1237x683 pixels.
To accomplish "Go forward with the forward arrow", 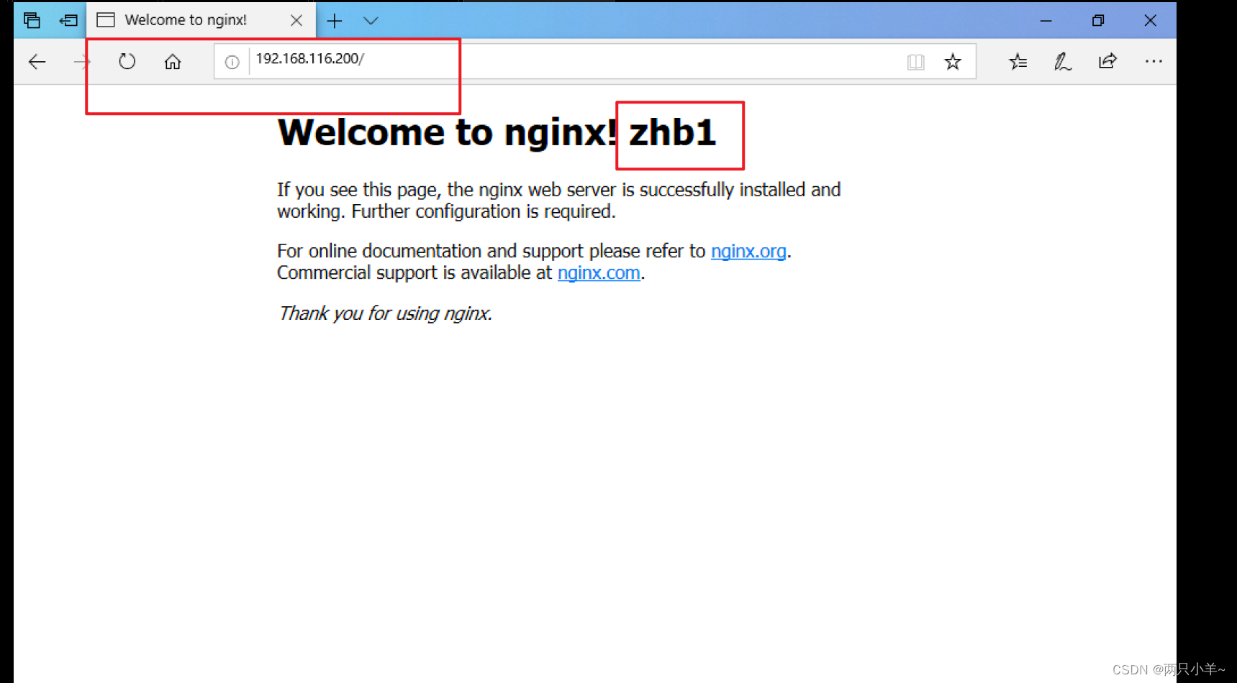I will pyautogui.click(x=81, y=62).
